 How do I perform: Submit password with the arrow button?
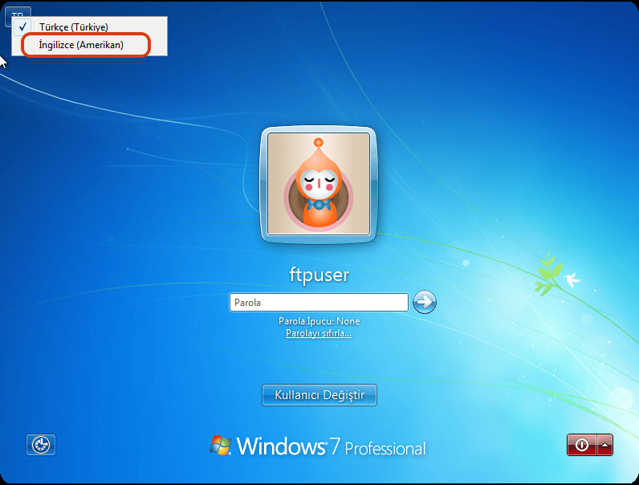tap(425, 303)
